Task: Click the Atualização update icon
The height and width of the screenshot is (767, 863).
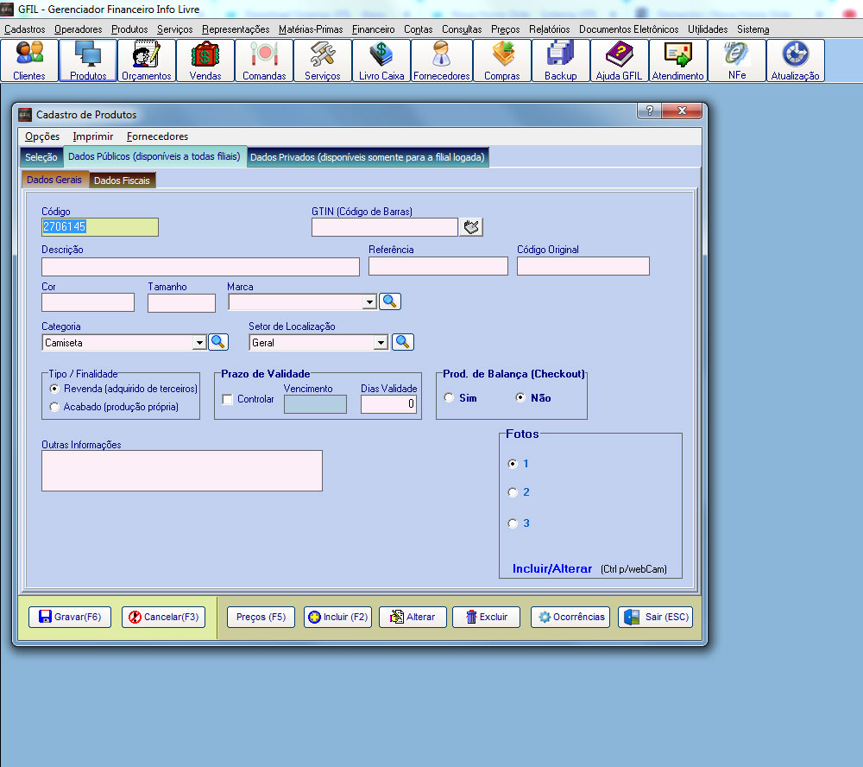Action: (x=796, y=60)
